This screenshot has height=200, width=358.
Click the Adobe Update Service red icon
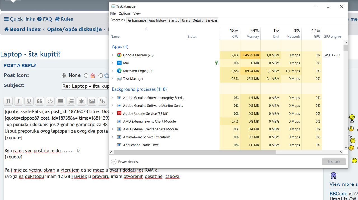click(119, 113)
